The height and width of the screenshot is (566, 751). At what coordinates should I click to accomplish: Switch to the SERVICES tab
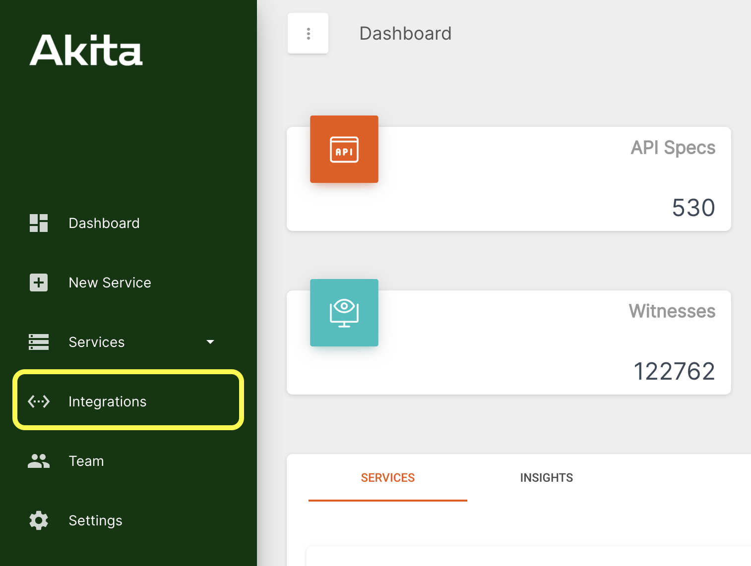[x=388, y=478]
